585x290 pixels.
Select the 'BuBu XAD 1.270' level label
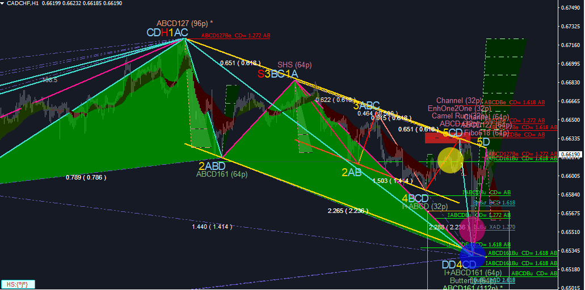click(x=494, y=227)
